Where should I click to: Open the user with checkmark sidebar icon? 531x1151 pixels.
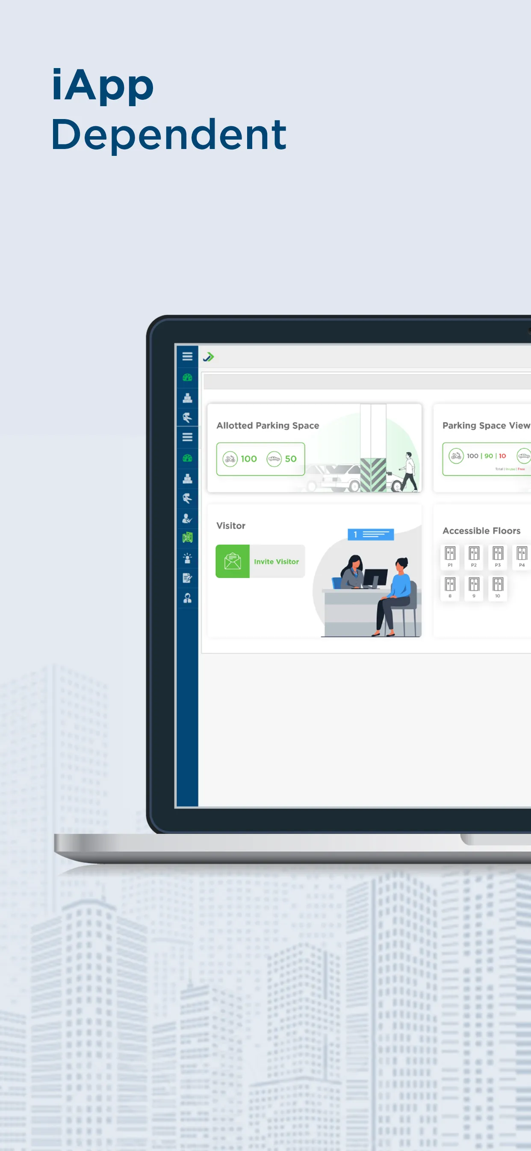tap(187, 518)
